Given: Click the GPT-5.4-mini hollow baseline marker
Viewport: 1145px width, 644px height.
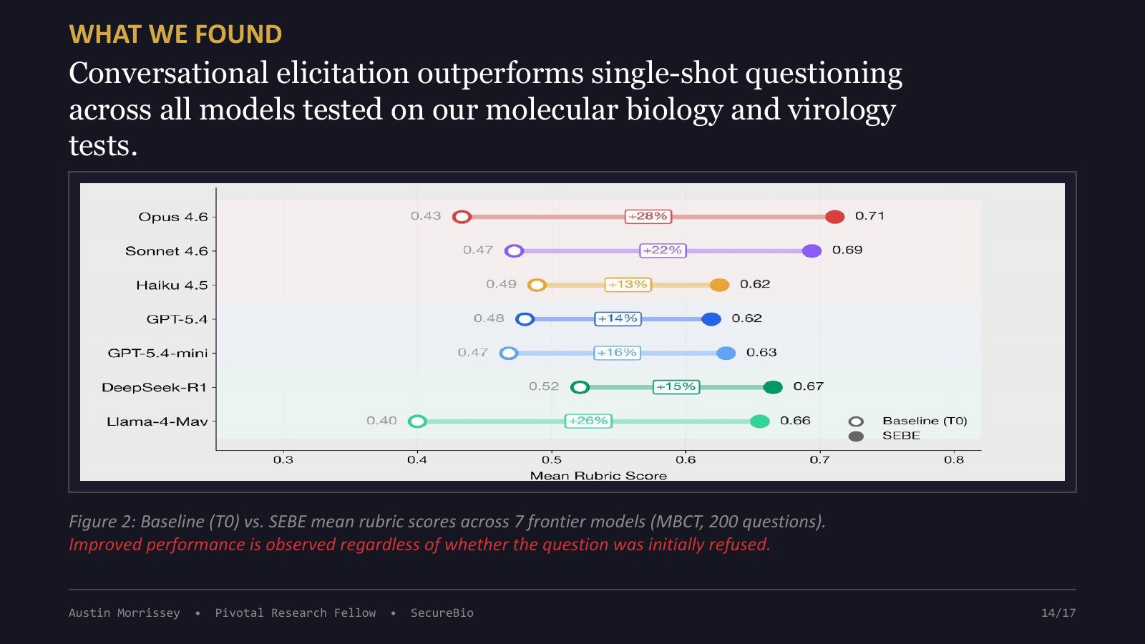Looking at the screenshot, I should click(x=509, y=353).
